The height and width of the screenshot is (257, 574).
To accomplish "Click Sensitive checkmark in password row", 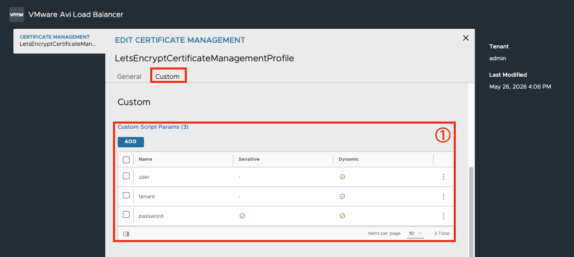I will click(242, 216).
